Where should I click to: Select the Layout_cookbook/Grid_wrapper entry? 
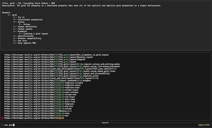pos(47,81)
